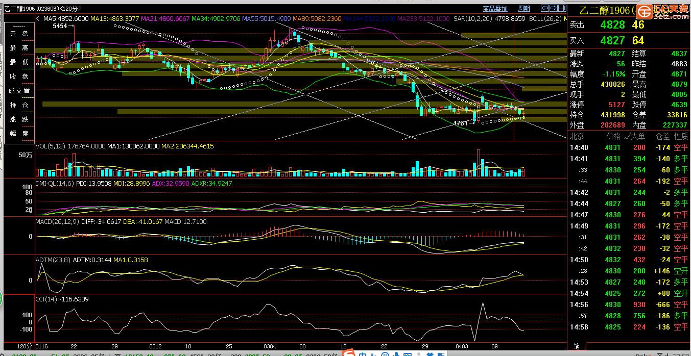Image resolution: width=691 pixels, height=356 pixels.
Task: Click the MA55:5015.4909 indicator label
Action: tap(267, 18)
